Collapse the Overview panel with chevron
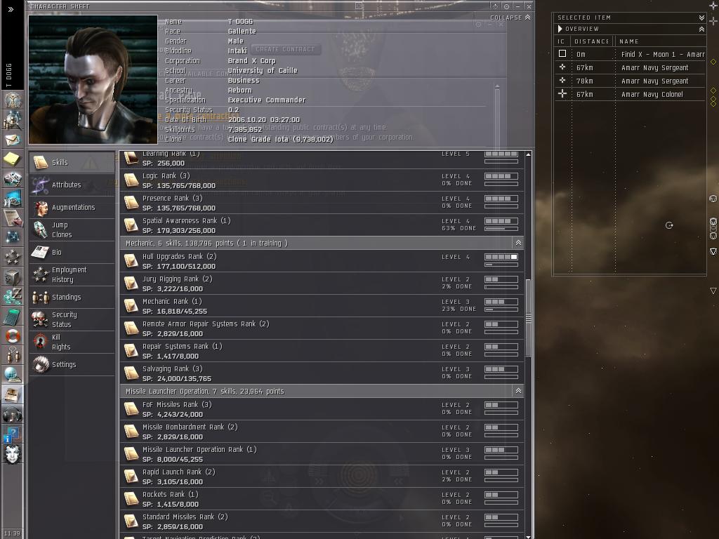Screen dimensions: 719x539 click(701, 29)
